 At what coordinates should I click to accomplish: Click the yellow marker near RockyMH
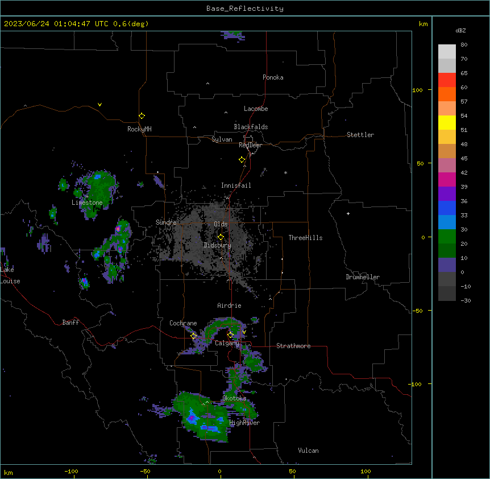point(142,116)
